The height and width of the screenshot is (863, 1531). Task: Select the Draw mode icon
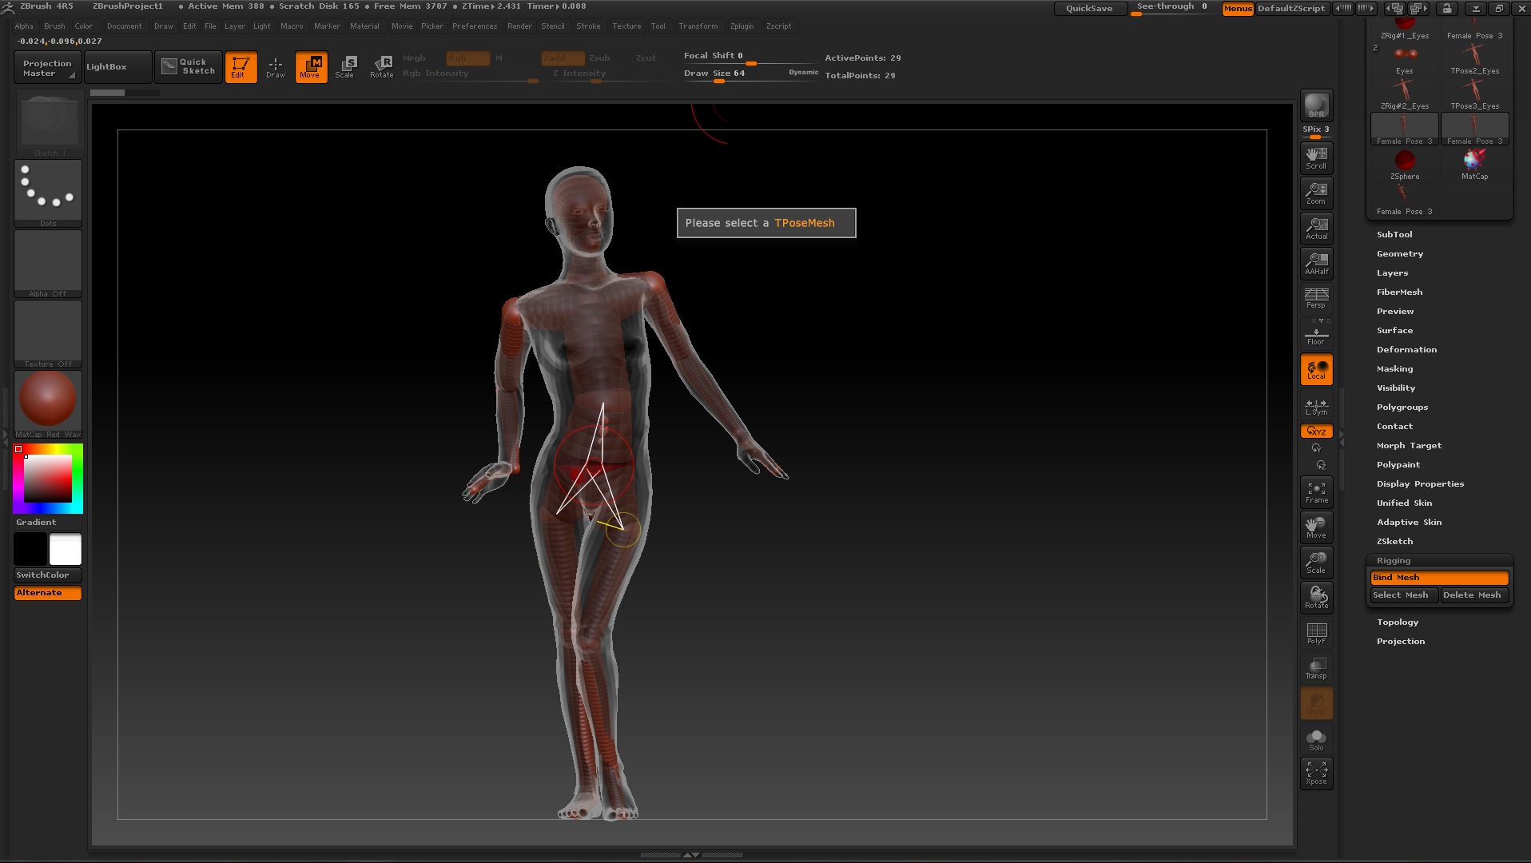pyautogui.click(x=275, y=67)
